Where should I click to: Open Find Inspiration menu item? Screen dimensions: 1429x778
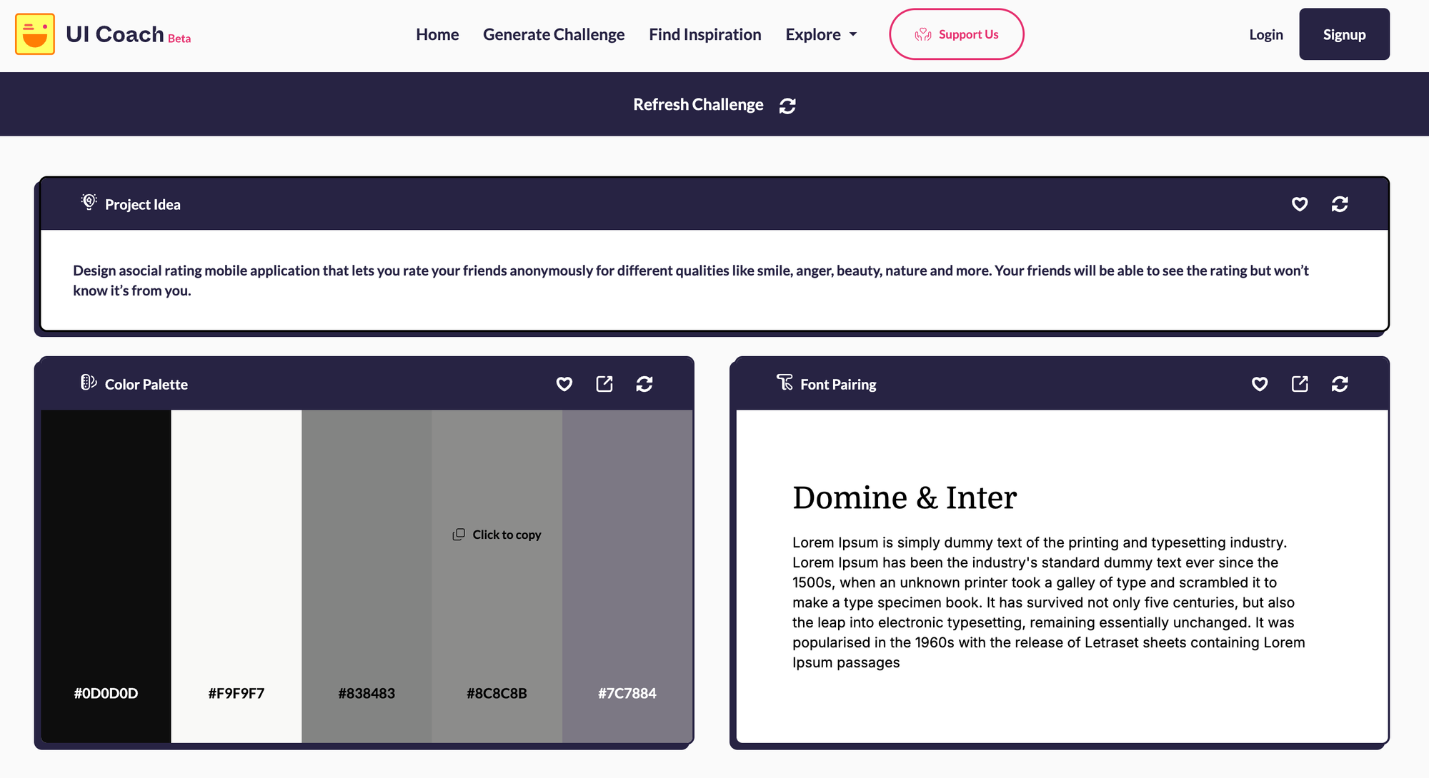[x=704, y=34]
